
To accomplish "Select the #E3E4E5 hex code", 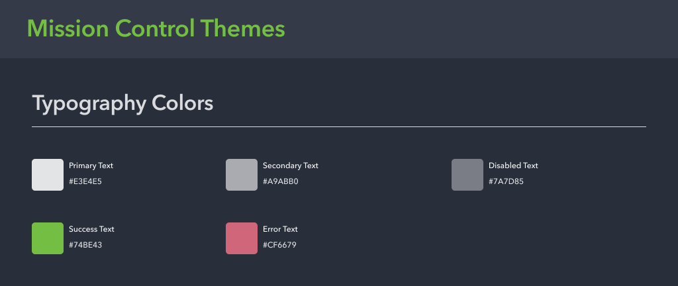I will coord(85,181).
